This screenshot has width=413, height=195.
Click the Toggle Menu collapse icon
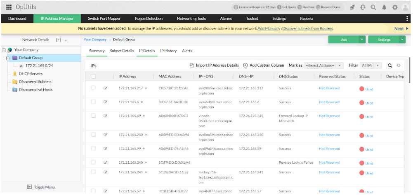30,187
